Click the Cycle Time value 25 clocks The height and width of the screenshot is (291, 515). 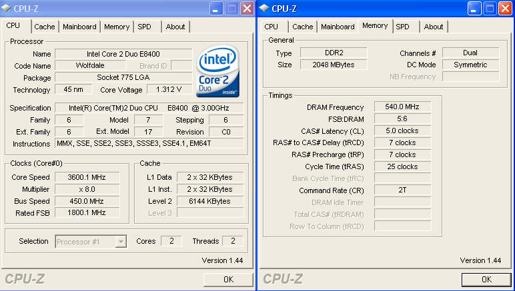point(403,166)
